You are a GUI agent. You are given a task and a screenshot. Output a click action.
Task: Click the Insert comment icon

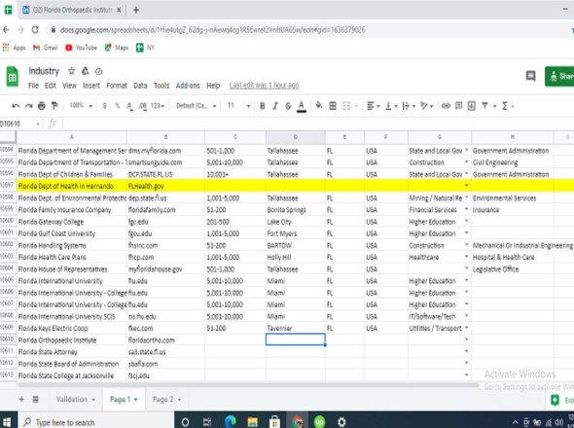coord(458,106)
